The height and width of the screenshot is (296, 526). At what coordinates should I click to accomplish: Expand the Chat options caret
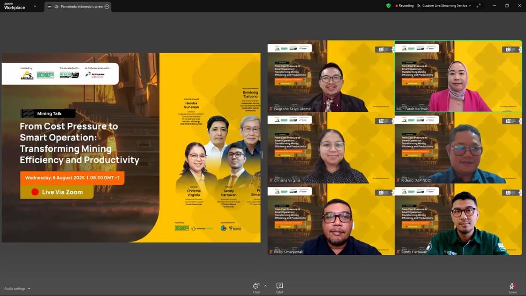(x=265, y=285)
